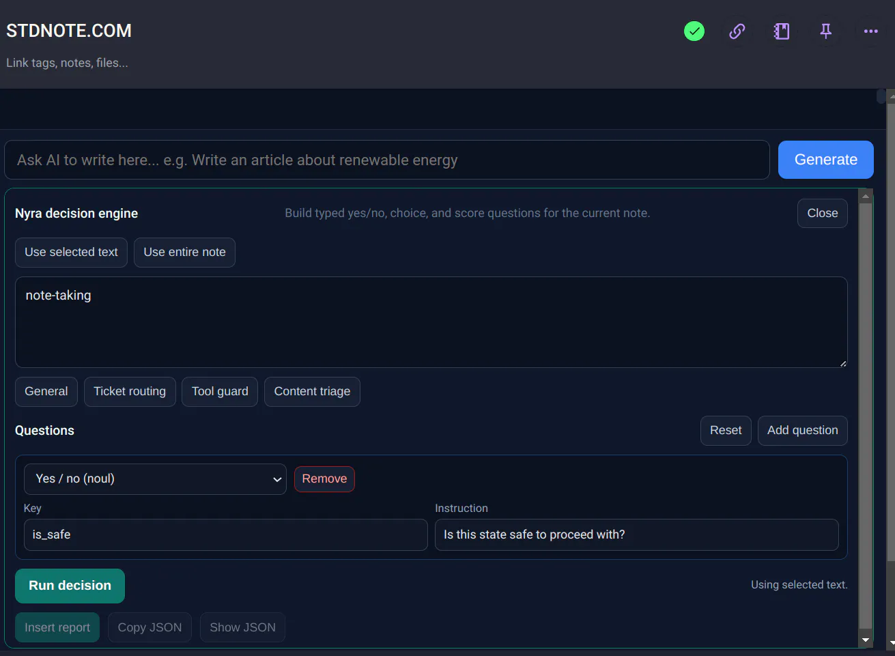Open the question type dropdown
The image size is (895, 656).
(155, 479)
